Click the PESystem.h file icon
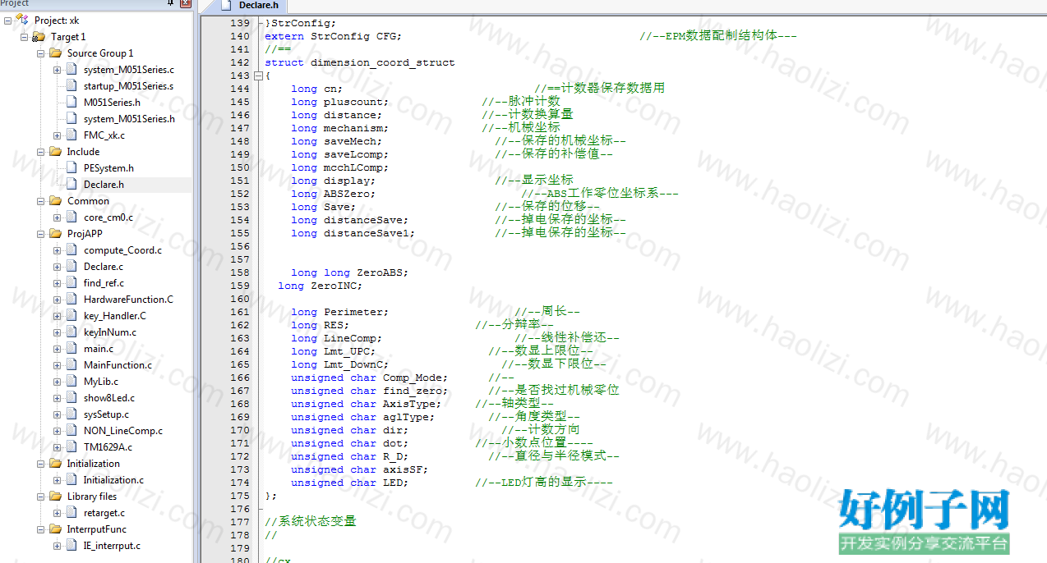This screenshot has width=1047, height=563. 72,168
